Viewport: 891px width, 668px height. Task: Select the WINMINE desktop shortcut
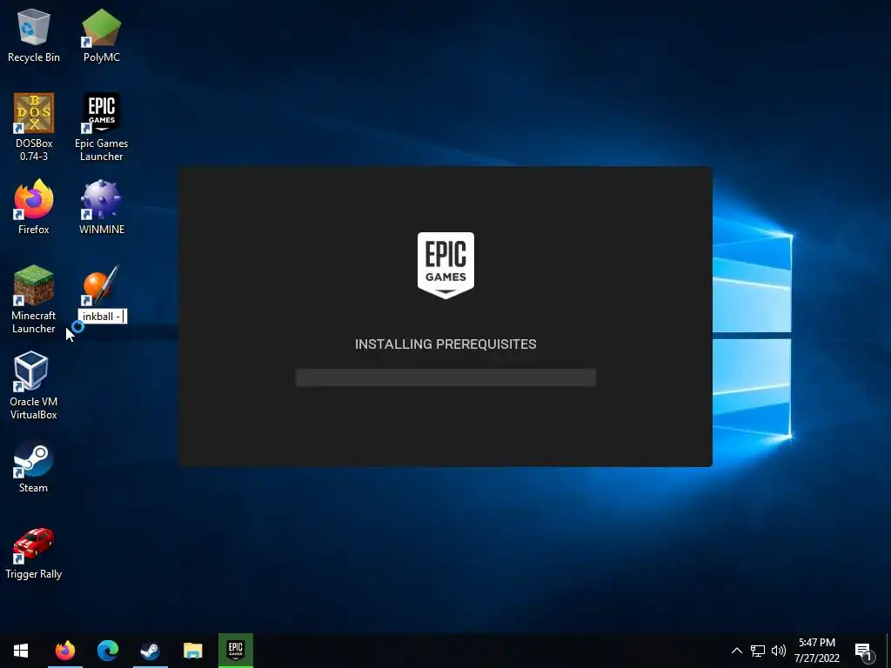click(x=101, y=207)
